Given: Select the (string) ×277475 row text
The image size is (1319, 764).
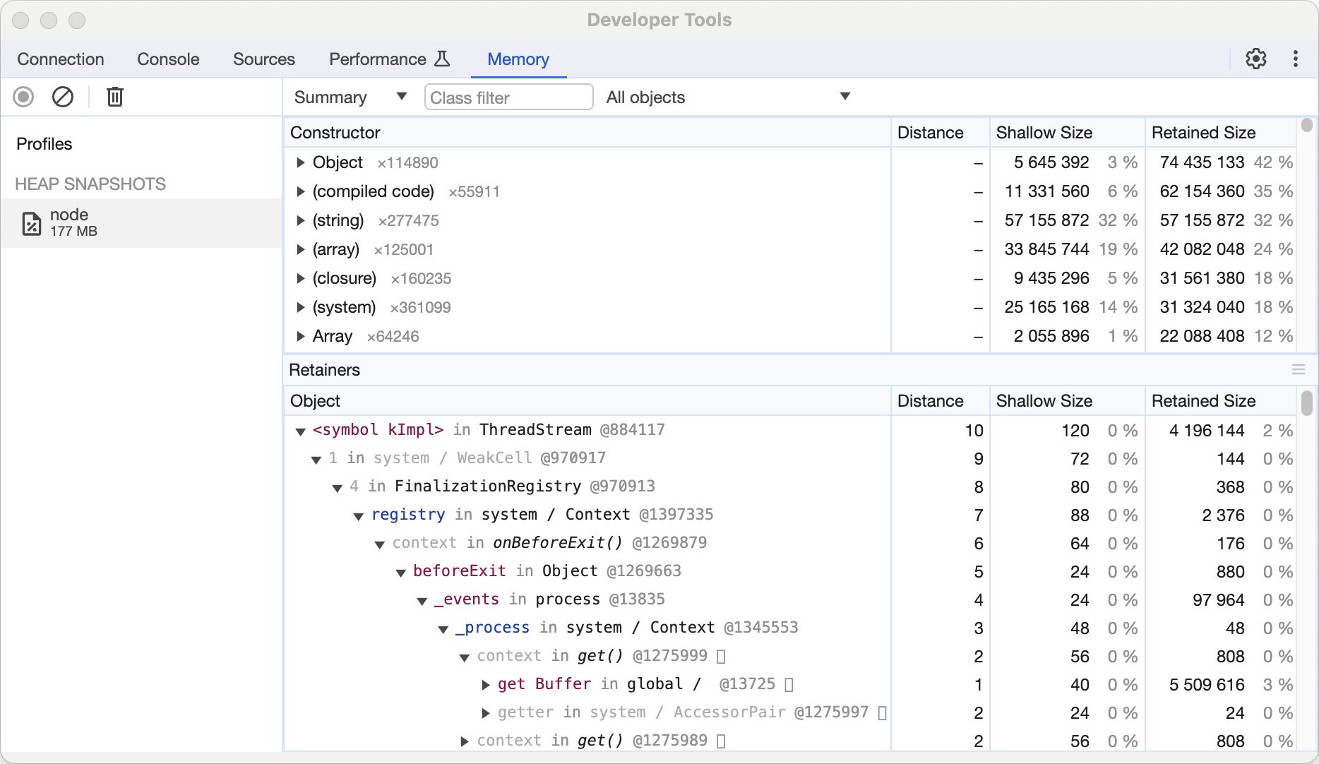Looking at the screenshot, I should pos(376,220).
